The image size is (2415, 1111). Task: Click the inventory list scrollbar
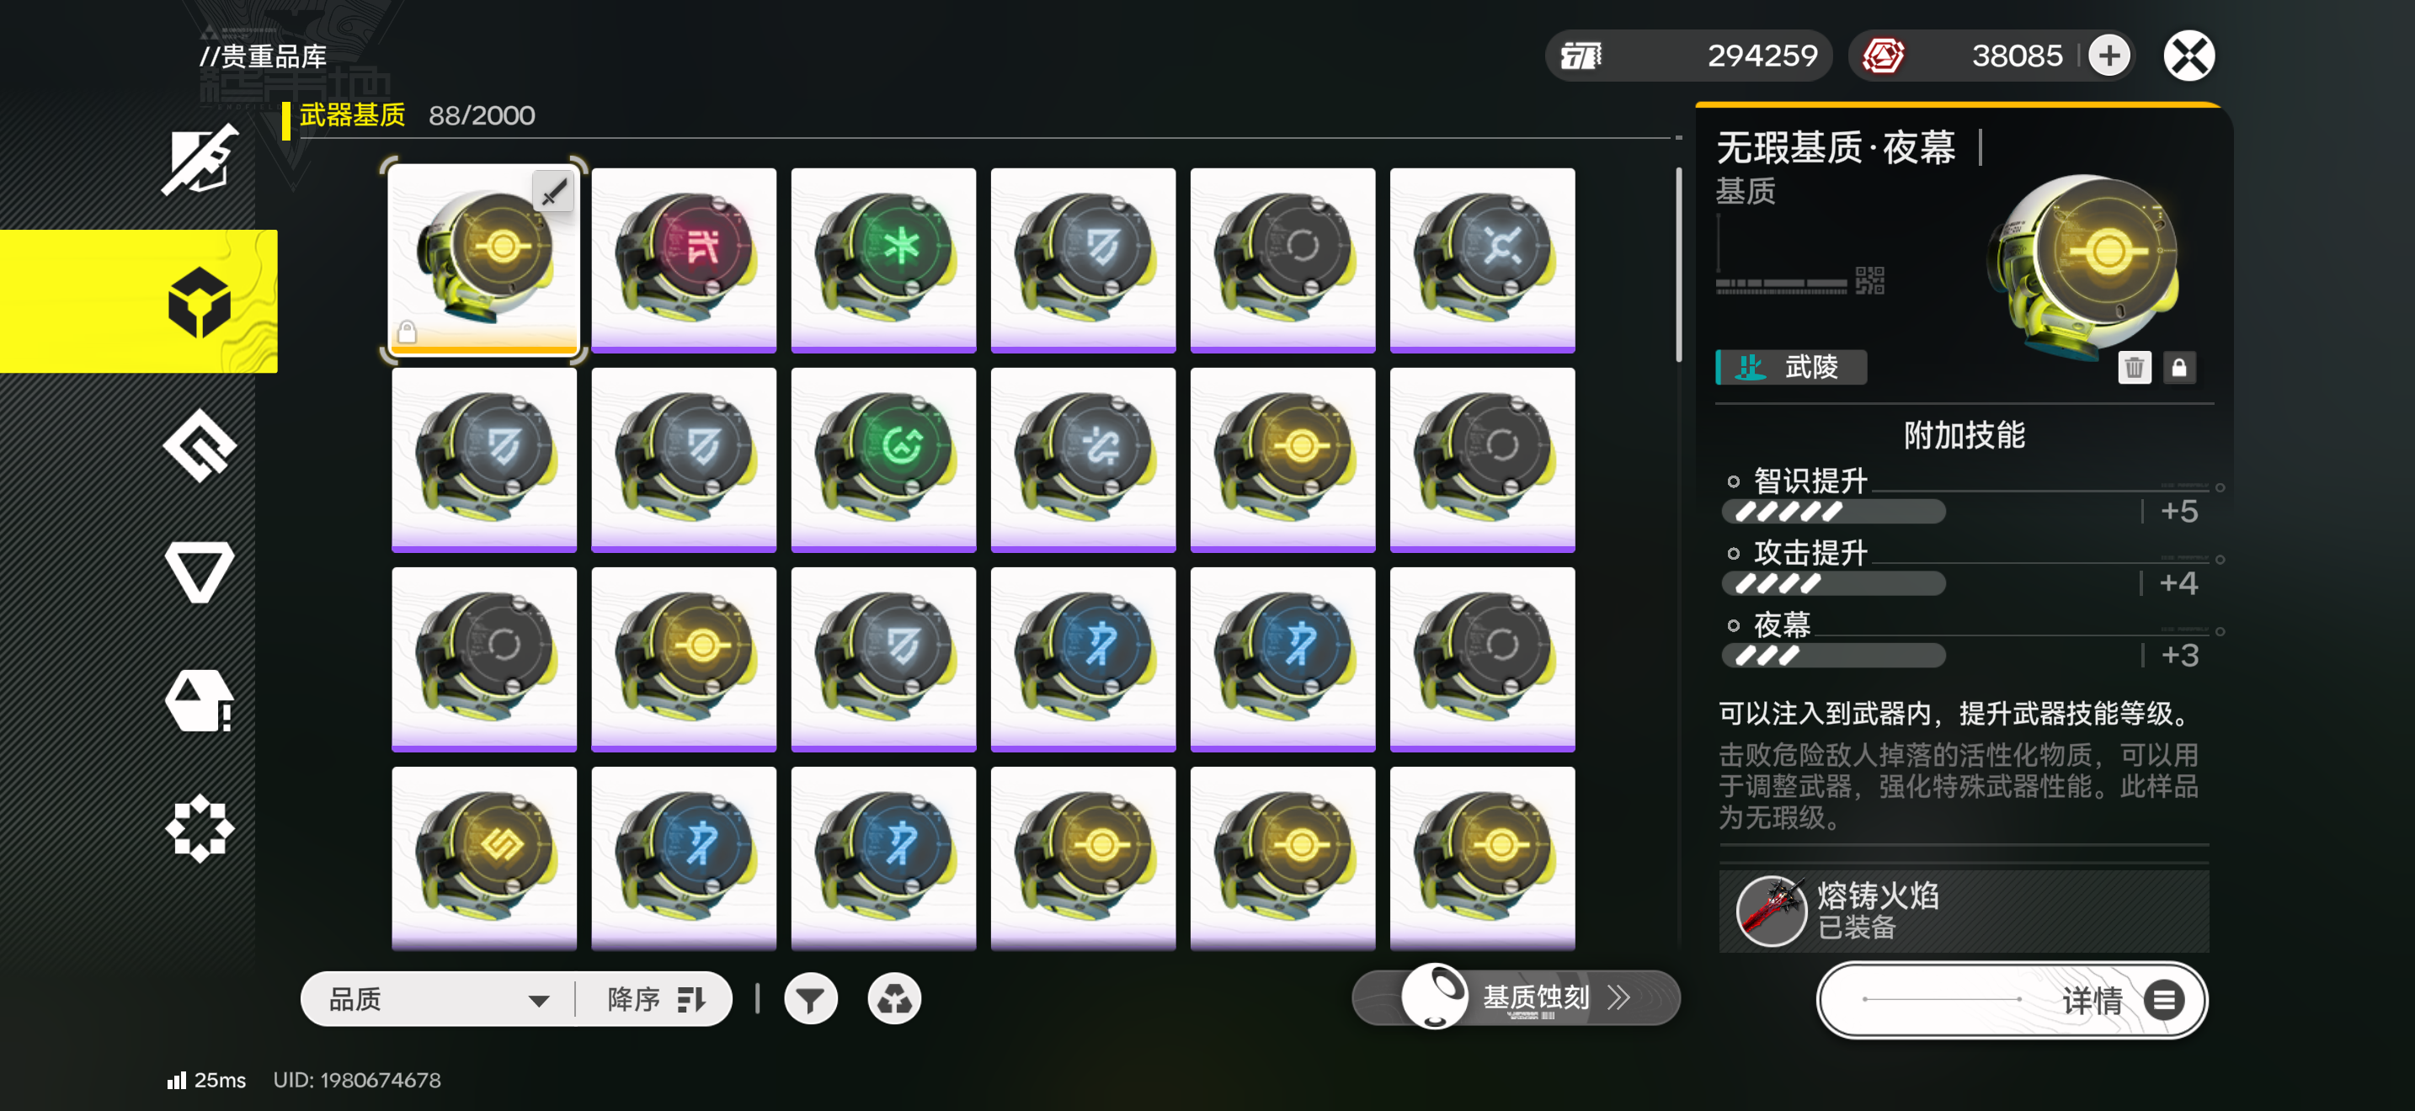[x=1678, y=265]
